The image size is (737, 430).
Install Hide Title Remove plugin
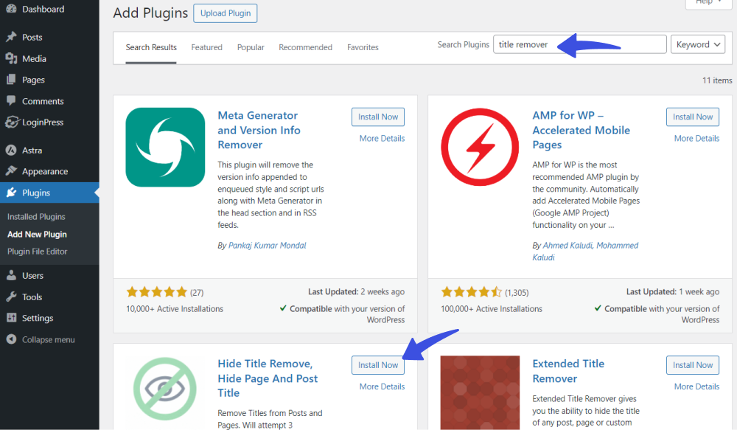point(378,365)
